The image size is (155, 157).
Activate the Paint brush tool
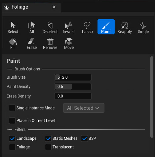106,27
